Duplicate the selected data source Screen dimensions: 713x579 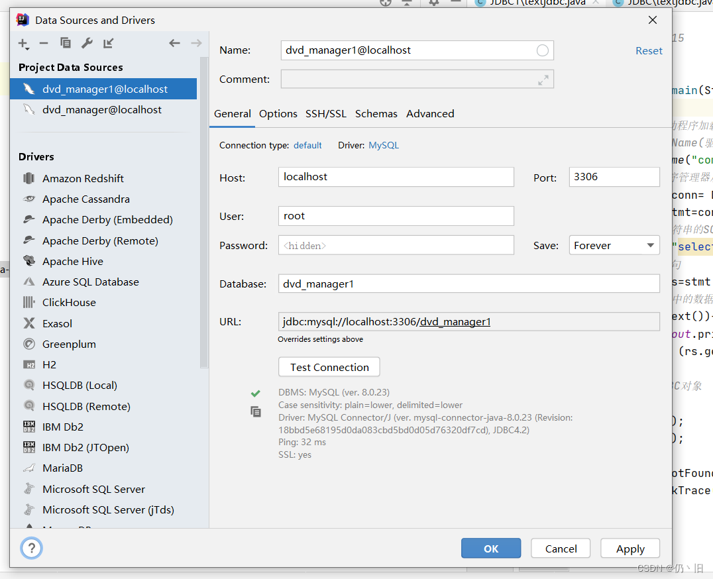pos(66,42)
